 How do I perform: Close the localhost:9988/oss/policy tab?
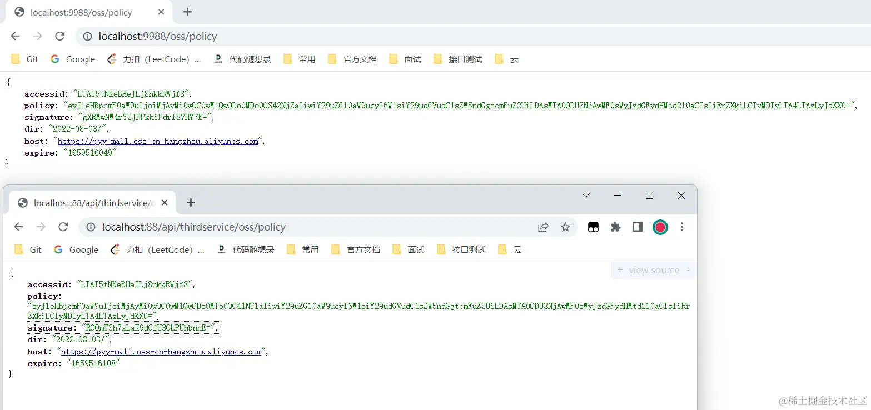[x=162, y=12]
